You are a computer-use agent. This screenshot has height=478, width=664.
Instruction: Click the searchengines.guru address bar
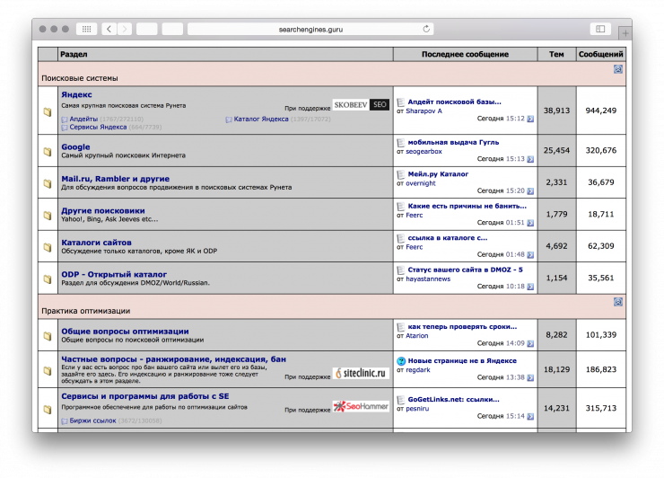[310, 29]
